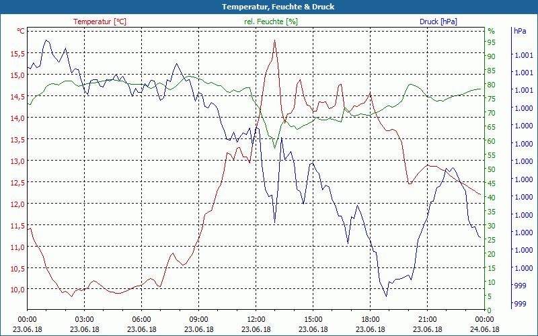Viewport: 538px width, 336px height.
Task: Click the '18:00' time axis label
Action: (371, 320)
